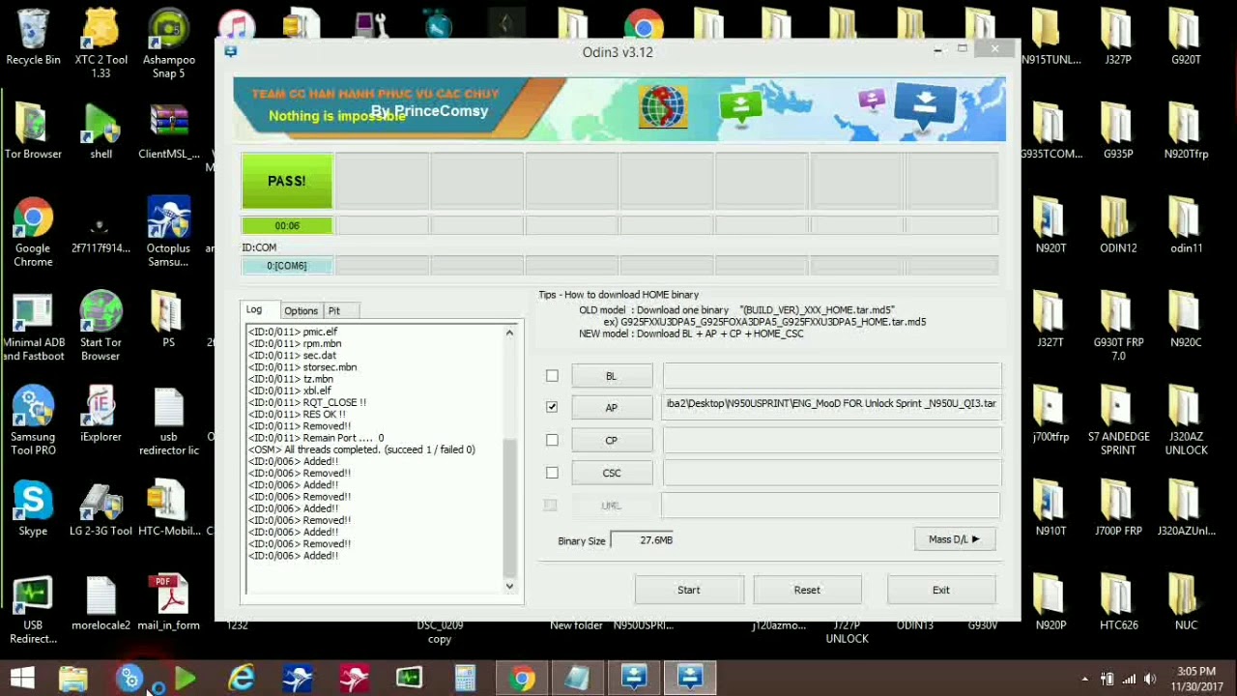Open N920P folder on desktop
The height and width of the screenshot is (696, 1237).
[x=1050, y=604]
